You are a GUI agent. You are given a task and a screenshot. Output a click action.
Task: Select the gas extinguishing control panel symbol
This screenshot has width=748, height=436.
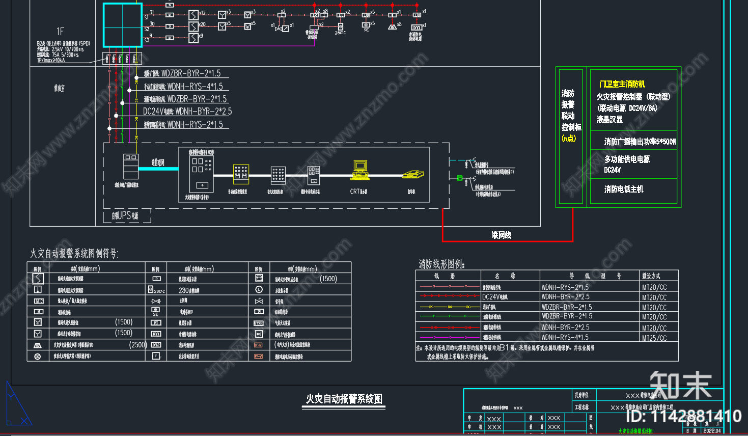coord(278,175)
